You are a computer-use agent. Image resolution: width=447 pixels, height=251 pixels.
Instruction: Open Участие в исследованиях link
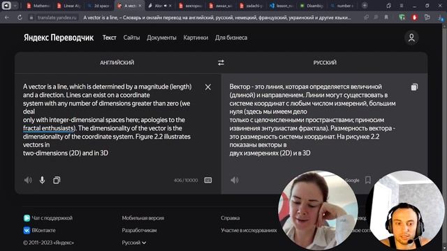pos(249,230)
